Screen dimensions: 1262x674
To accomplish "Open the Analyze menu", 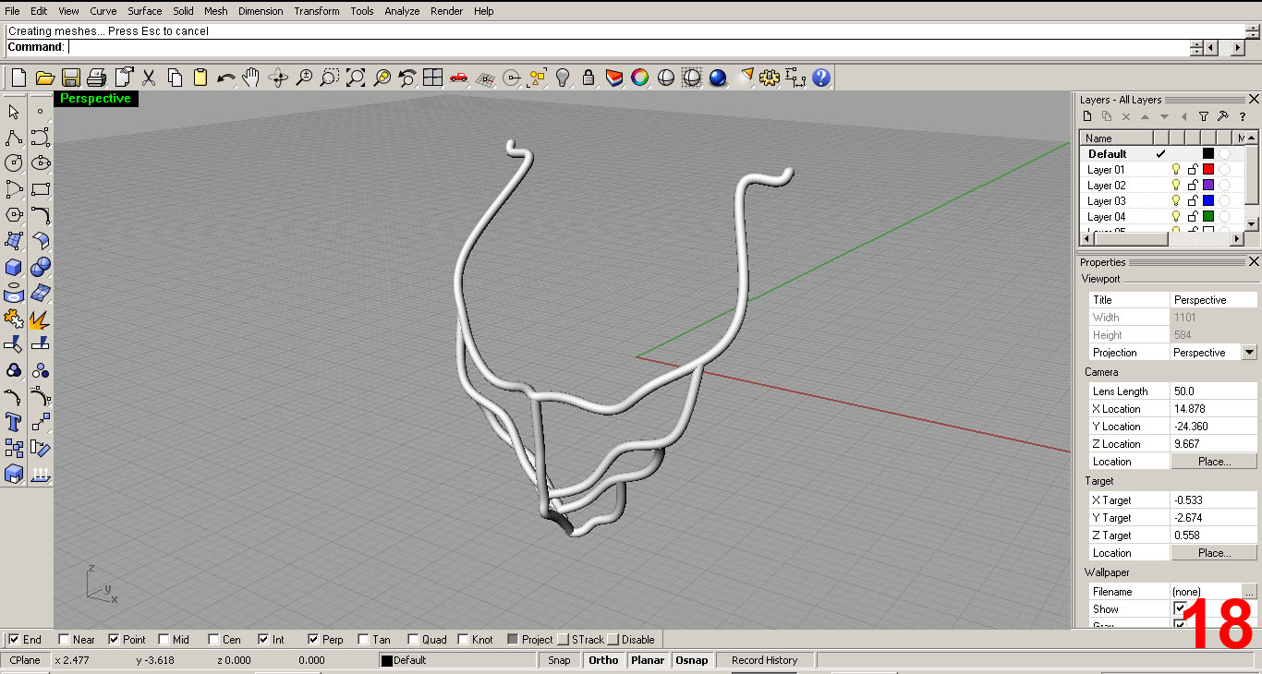I will coord(402,11).
